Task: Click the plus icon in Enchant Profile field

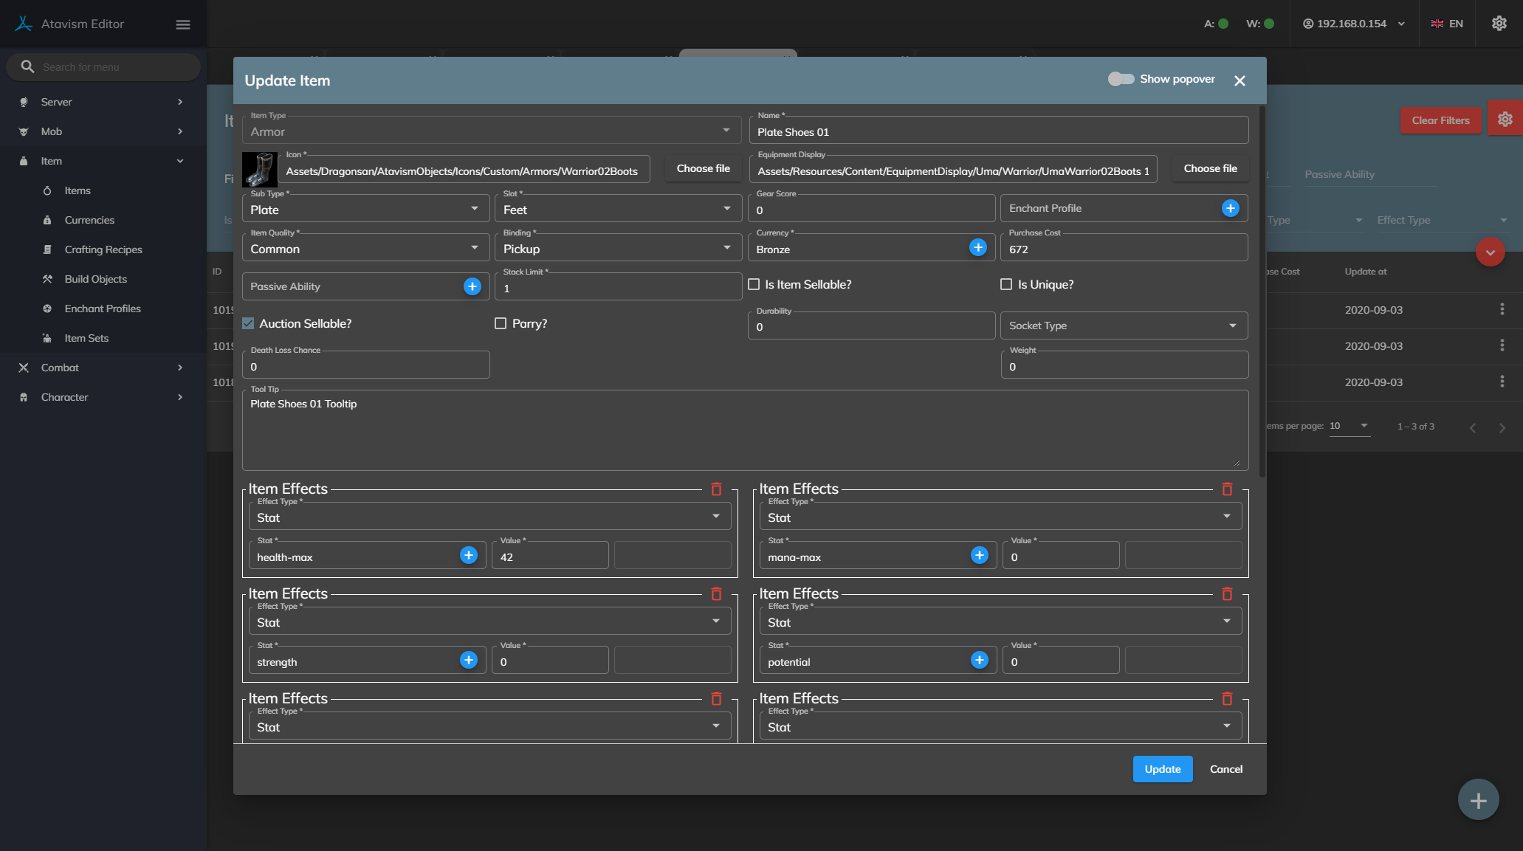Action: 1230,208
